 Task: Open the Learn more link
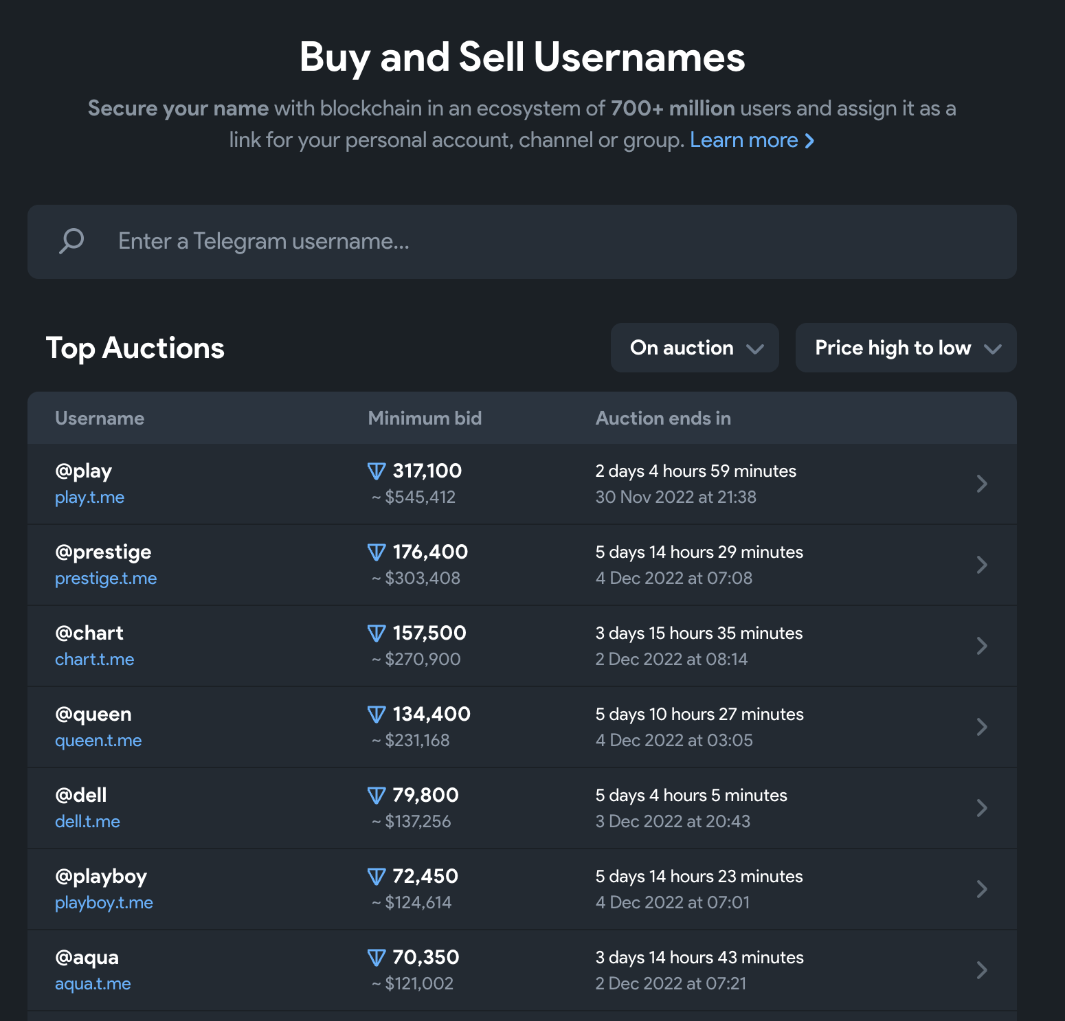coord(752,140)
